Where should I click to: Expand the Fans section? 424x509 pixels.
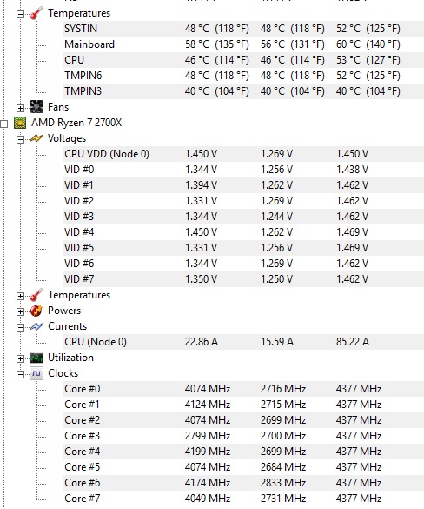click(x=20, y=108)
